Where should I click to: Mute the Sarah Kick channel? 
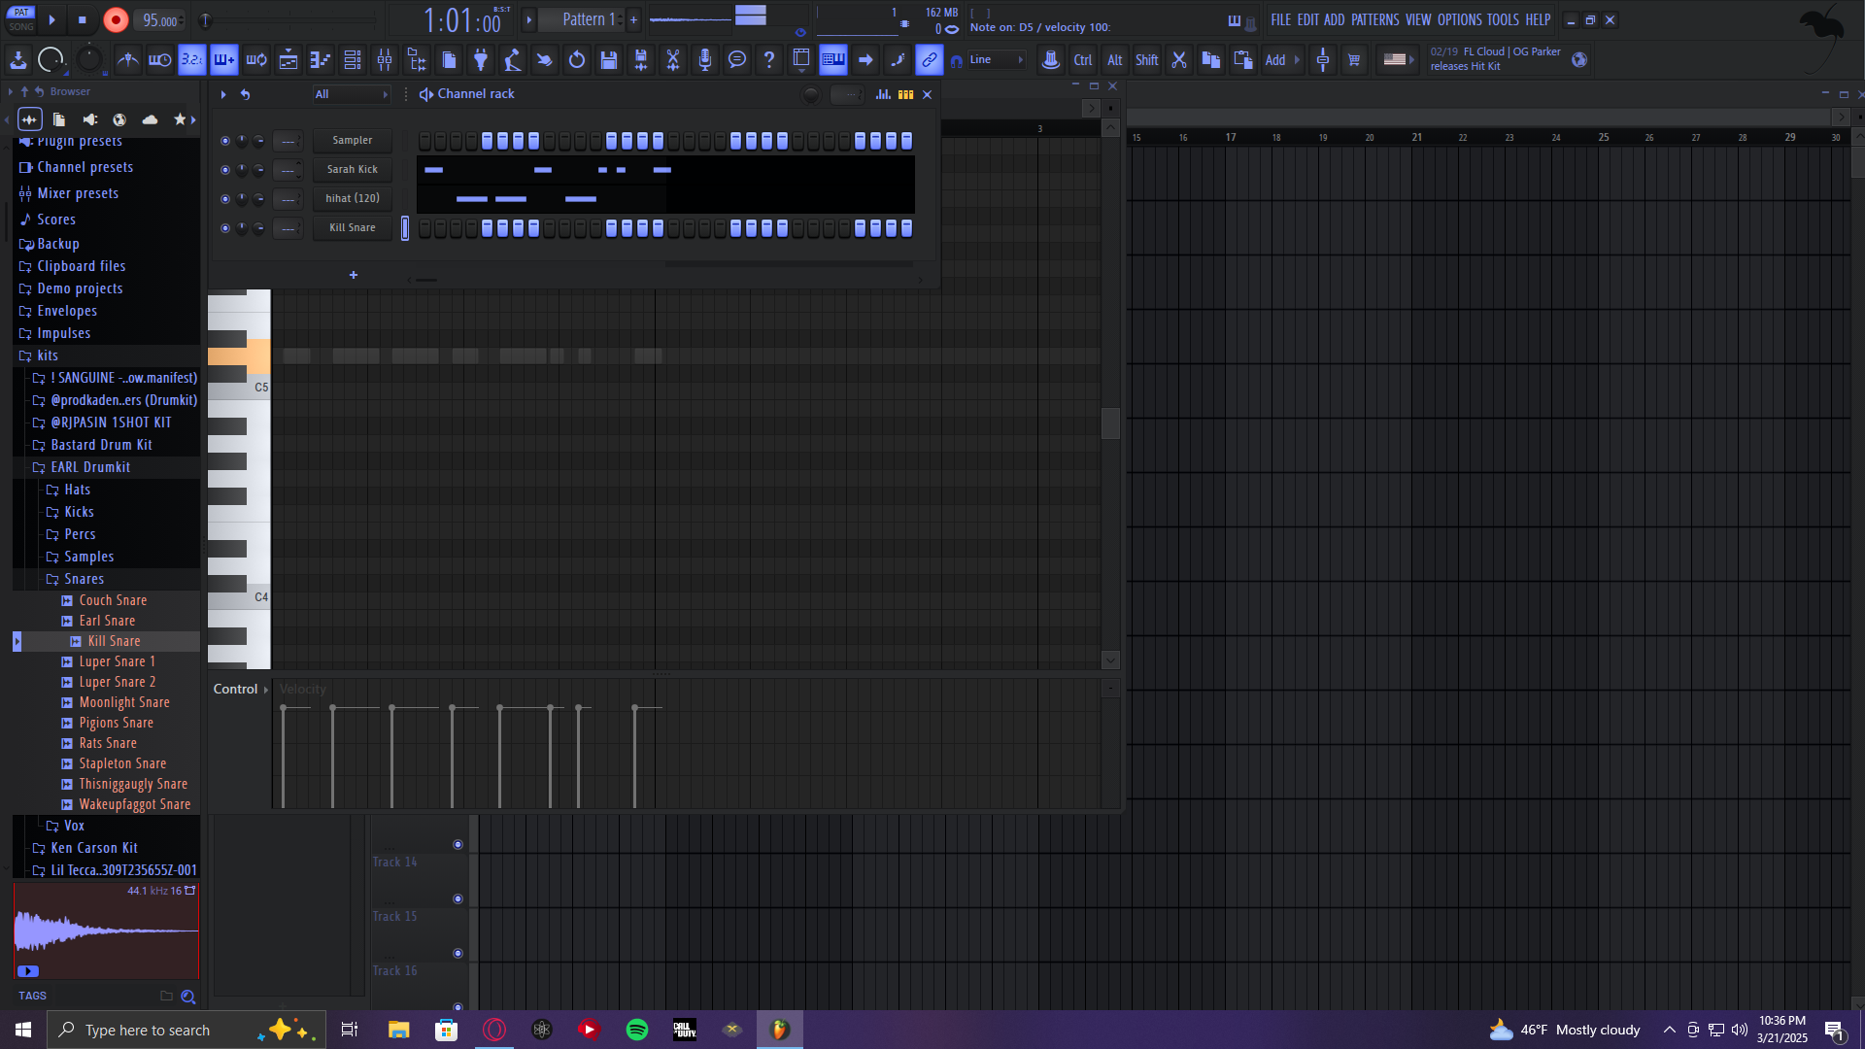point(225,170)
